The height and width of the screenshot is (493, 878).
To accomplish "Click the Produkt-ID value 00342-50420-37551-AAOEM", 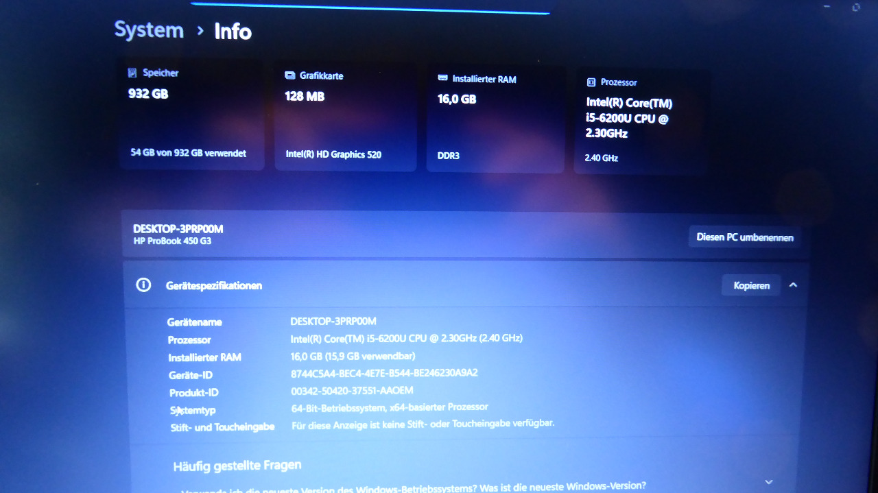I will [352, 391].
